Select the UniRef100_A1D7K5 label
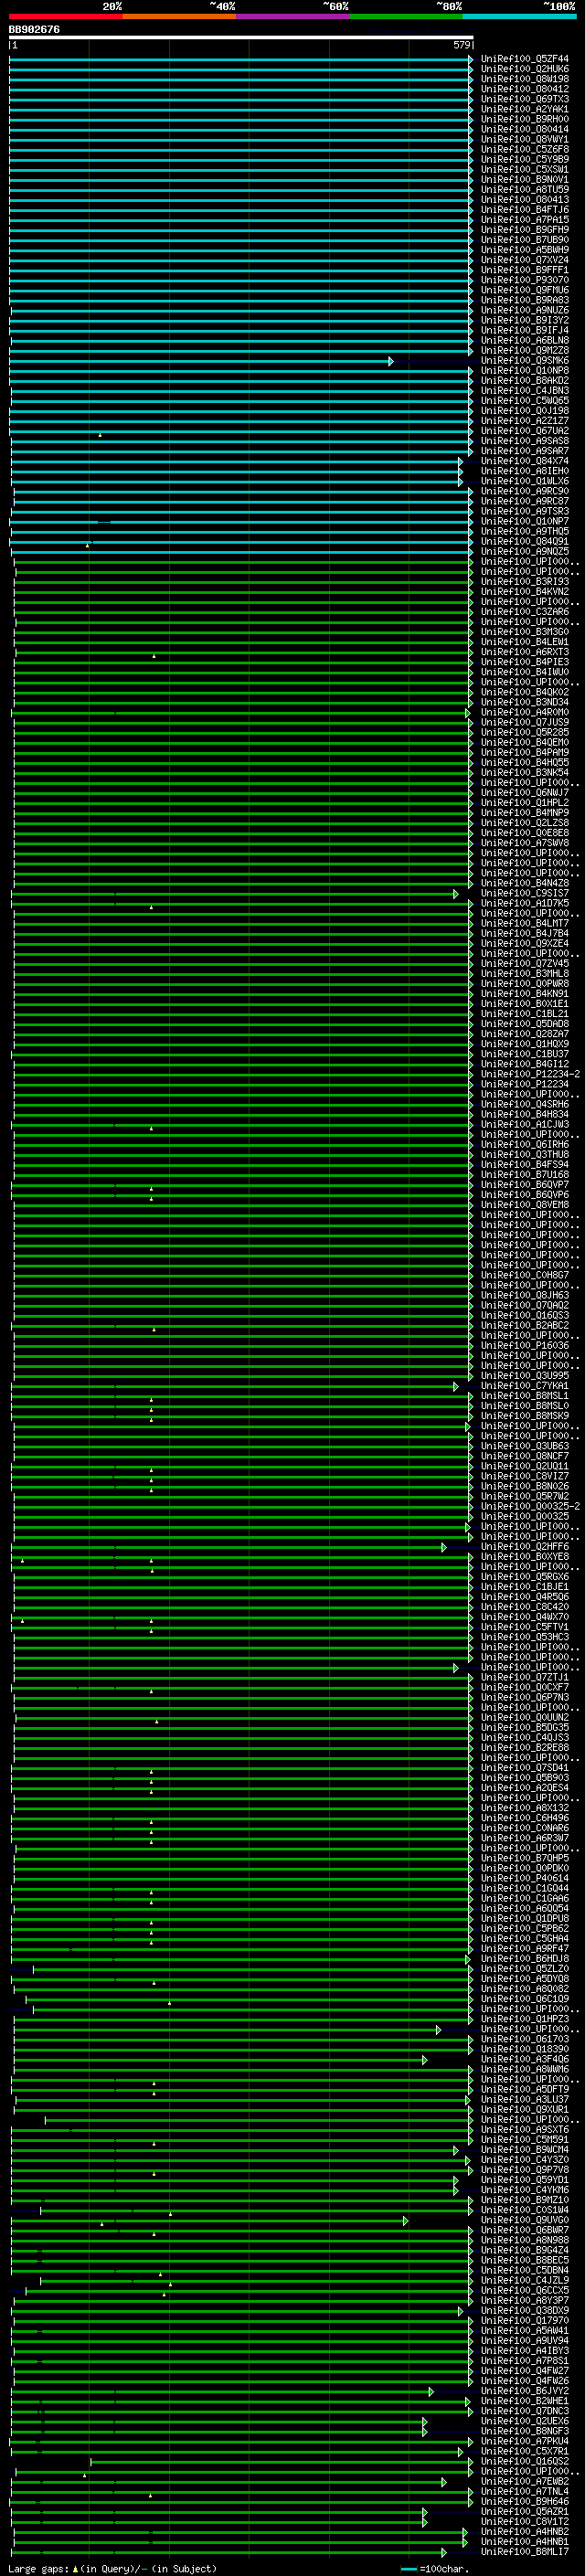Screen dimensions: 585x2576 (x=525, y=903)
